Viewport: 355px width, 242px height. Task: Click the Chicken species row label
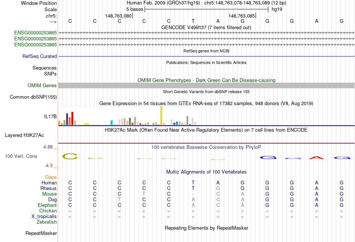coord(48,211)
